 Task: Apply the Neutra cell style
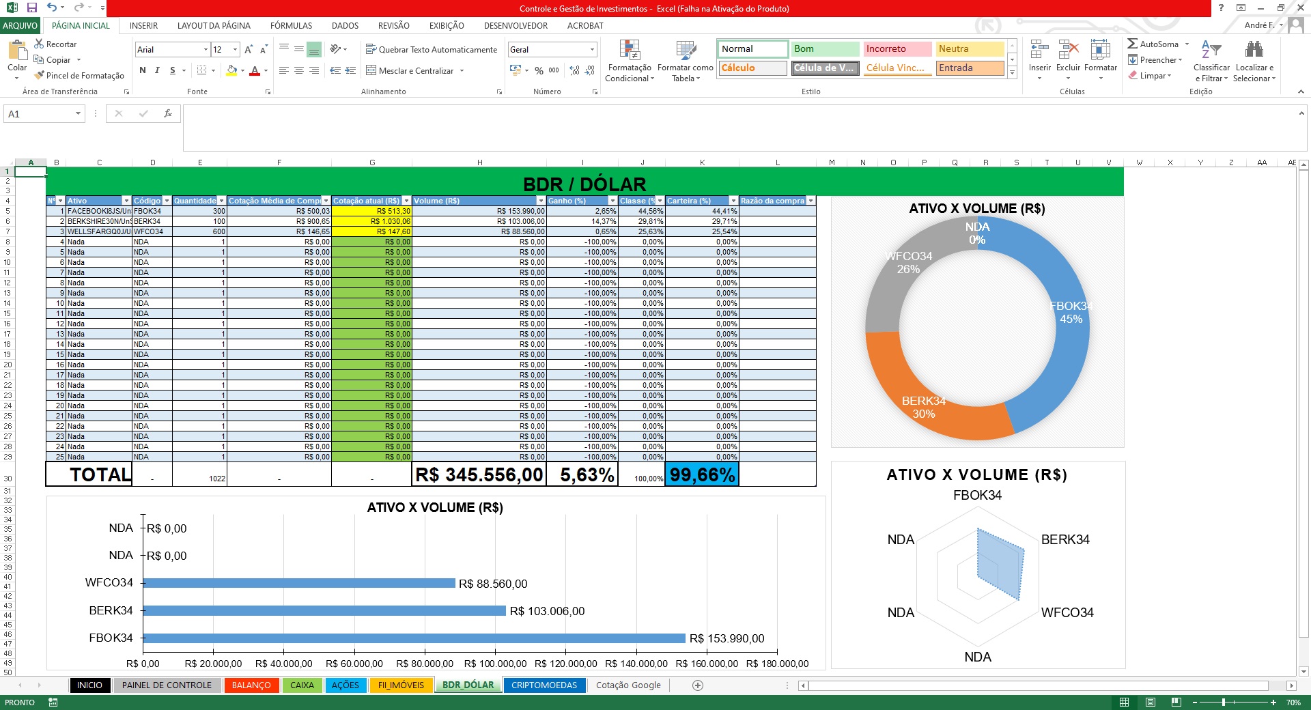click(x=970, y=48)
